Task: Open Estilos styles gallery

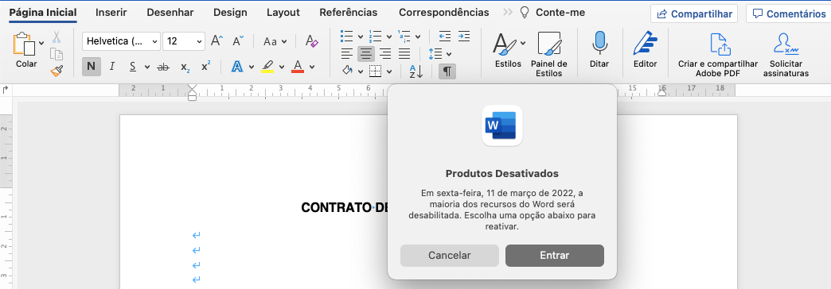Action: [509, 50]
